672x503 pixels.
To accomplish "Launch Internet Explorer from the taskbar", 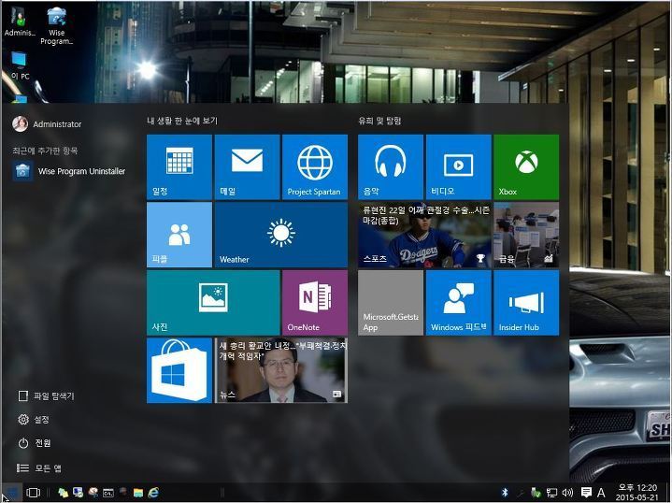I will click(153, 493).
